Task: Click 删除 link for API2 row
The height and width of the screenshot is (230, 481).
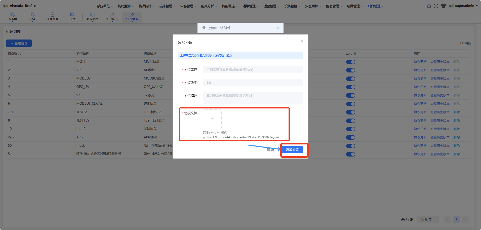Action: [x=457, y=137]
